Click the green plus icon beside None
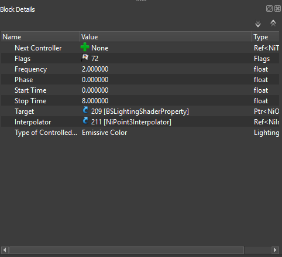Viewport: 282px width, 257px height. pos(85,47)
